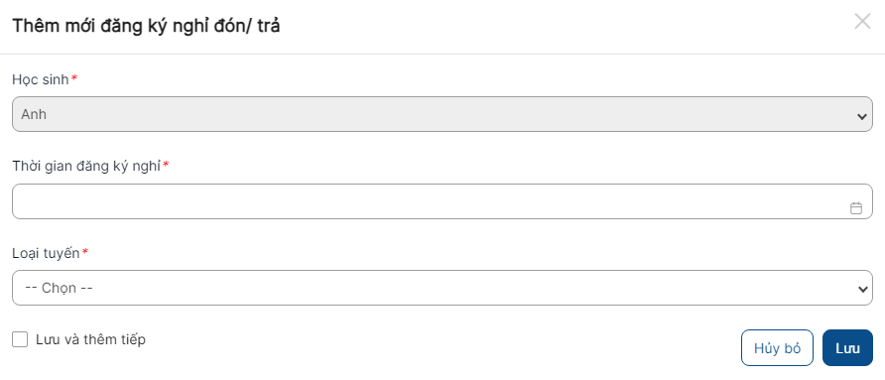Click the Loại tuyến dropdown chevron arrow
Screen dimensions: 885x380
(861, 289)
